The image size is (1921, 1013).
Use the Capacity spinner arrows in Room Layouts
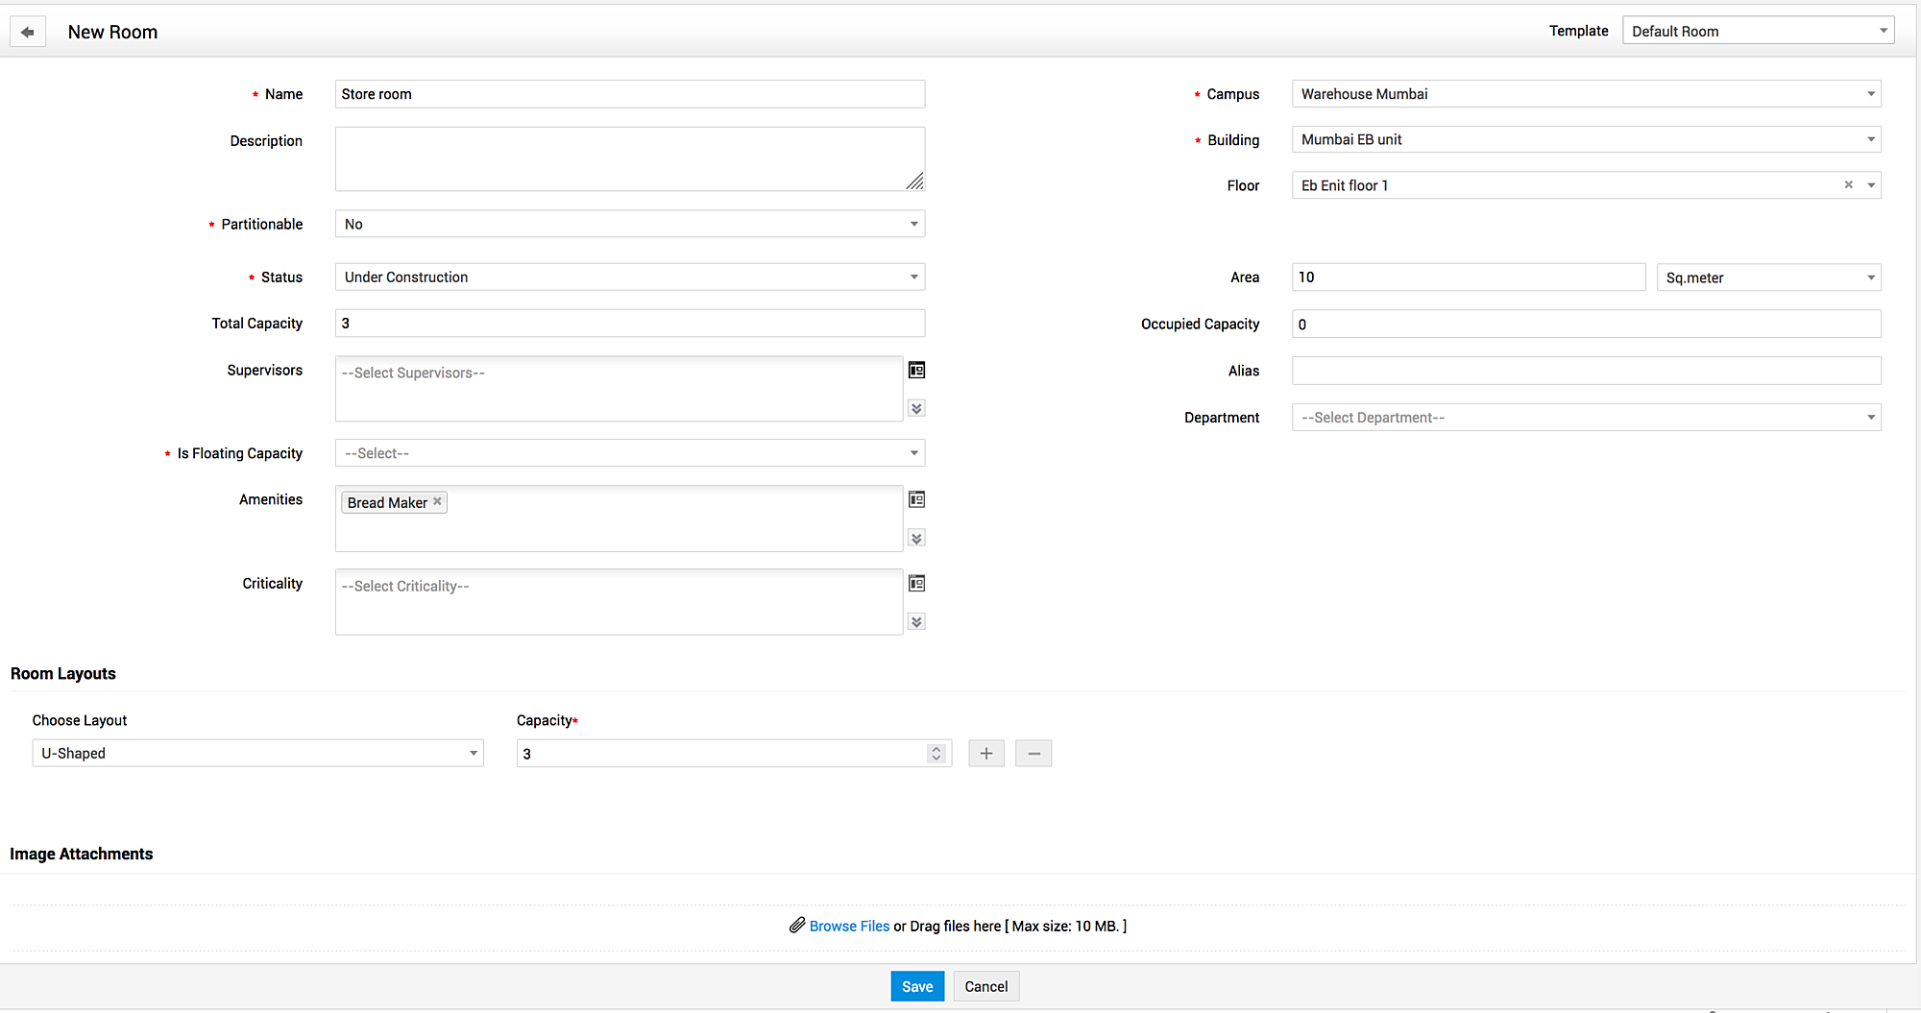[936, 754]
